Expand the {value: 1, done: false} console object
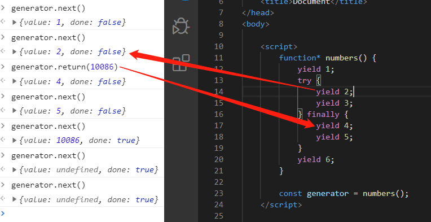The image size is (431, 222). (15, 23)
